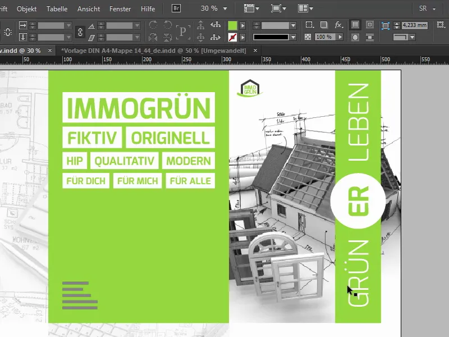
Task: Open Adobe Bridge via the Br icon
Action: [x=176, y=8]
